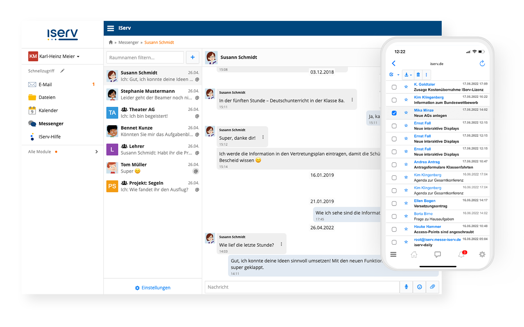Screen dimensions: 524x327
Task: Tap the trash delete icon on phone
Action: [418, 74]
